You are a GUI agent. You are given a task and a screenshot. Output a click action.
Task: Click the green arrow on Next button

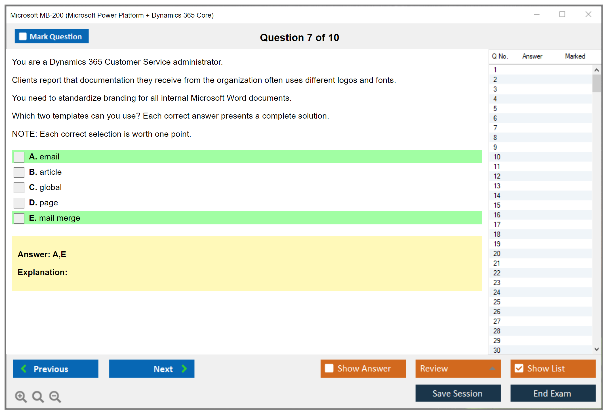[184, 368]
